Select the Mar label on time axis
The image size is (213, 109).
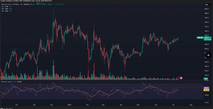pyautogui.click(x=103, y=105)
